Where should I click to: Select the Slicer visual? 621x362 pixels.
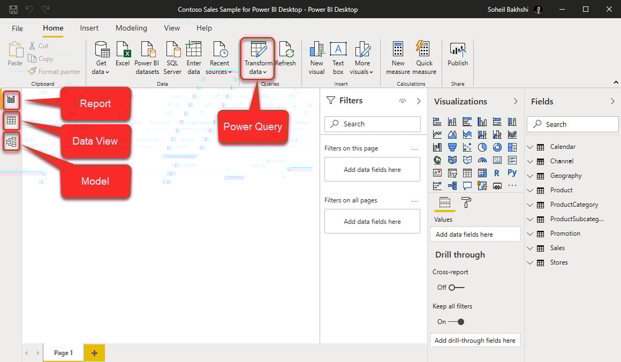point(452,172)
